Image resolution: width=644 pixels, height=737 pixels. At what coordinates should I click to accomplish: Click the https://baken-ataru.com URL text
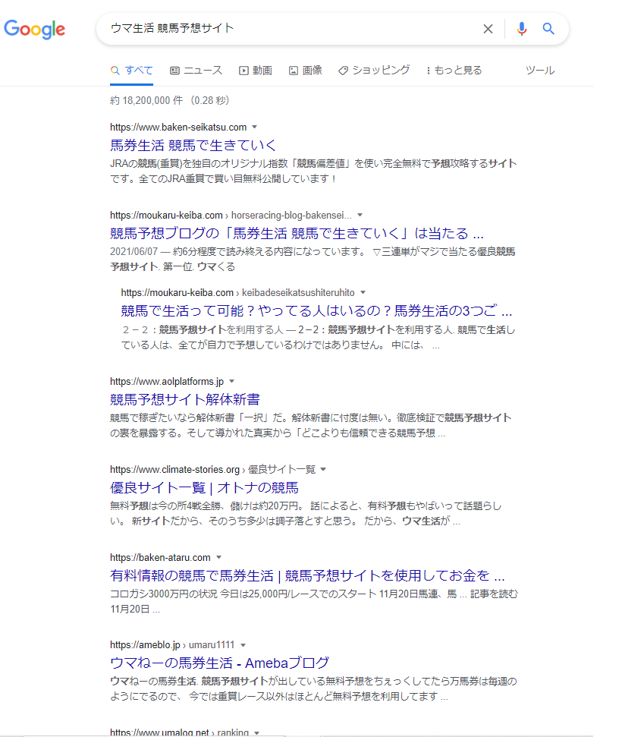click(x=160, y=557)
